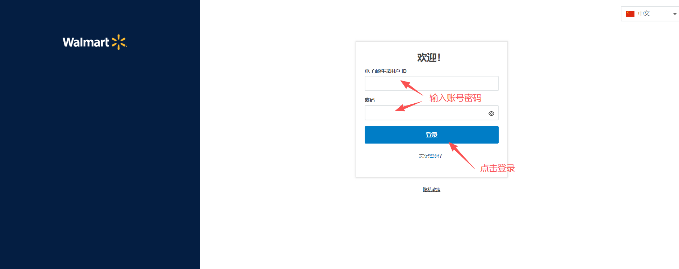Image resolution: width=679 pixels, height=269 pixels.
Task: Open the 隐私政策 link
Action: pos(431,190)
